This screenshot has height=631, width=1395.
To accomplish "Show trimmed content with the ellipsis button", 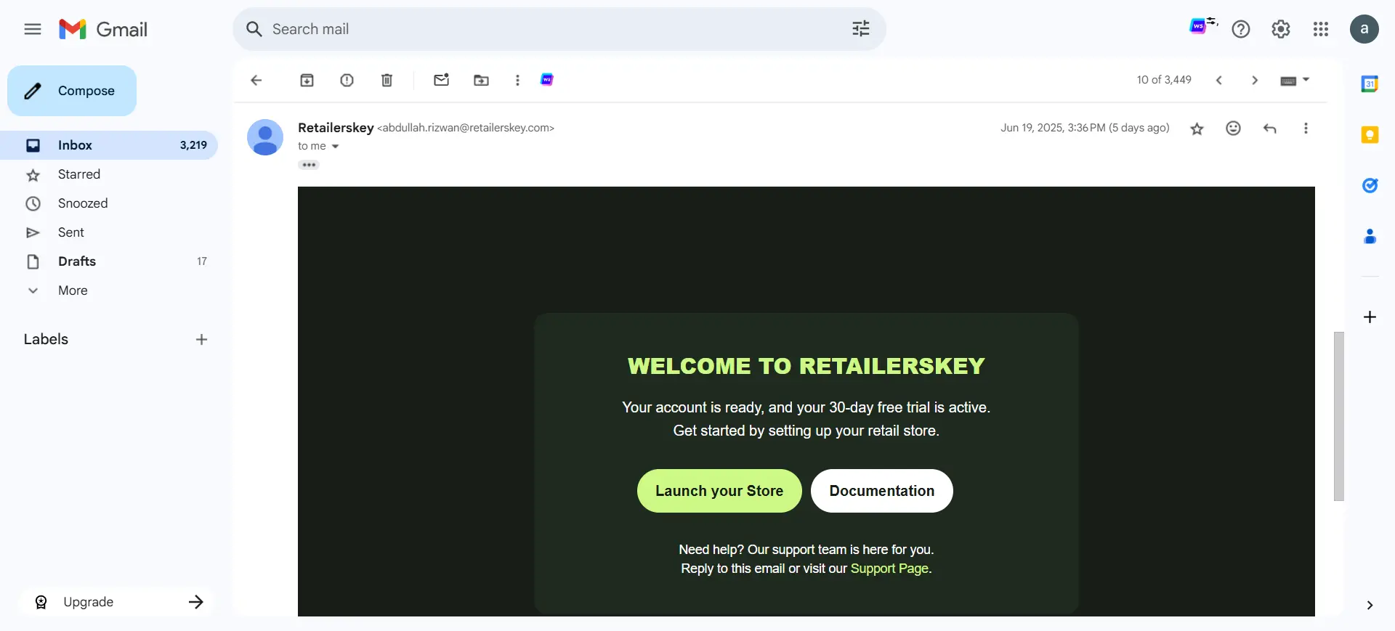I will point(309,165).
